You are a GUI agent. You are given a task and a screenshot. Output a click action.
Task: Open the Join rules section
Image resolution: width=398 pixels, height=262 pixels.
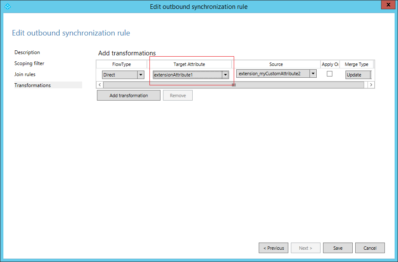26,74
